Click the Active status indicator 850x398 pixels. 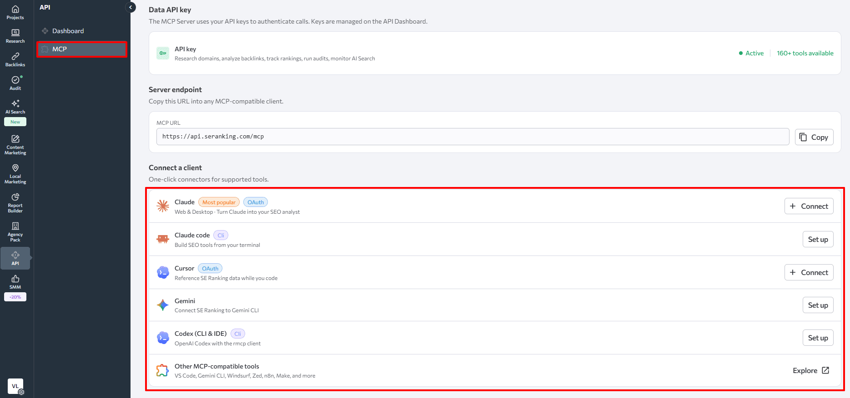point(751,53)
